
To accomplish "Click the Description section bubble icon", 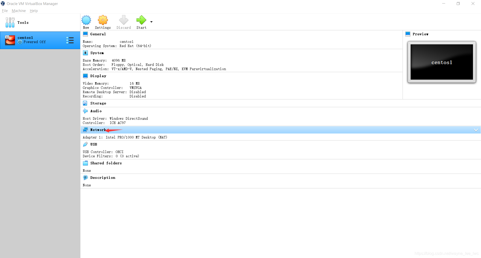I will 85,178.
